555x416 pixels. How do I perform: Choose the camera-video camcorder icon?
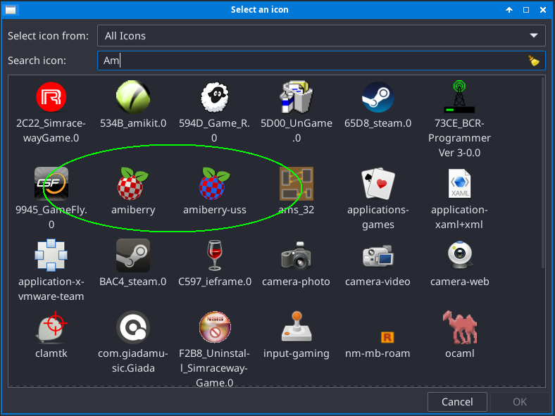[x=378, y=256]
